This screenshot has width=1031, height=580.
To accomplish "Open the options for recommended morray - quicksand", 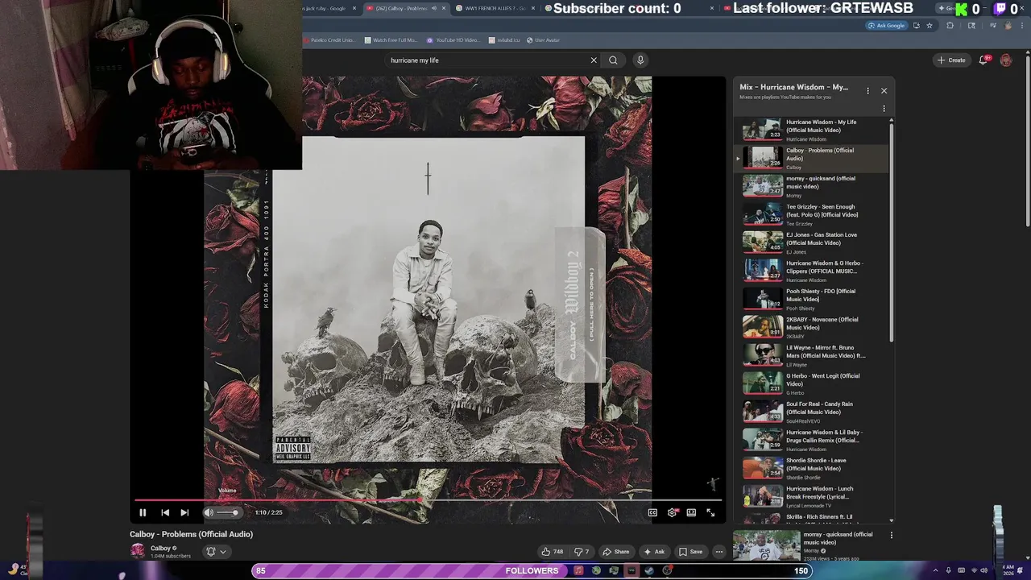I will (891, 535).
